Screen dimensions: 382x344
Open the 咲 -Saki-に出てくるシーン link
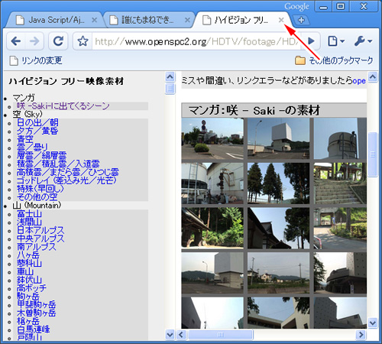[63, 106]
